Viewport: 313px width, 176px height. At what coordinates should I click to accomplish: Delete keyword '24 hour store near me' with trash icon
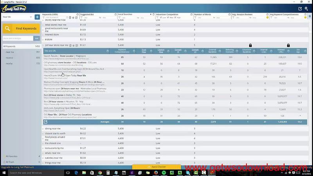pos(70,45)
